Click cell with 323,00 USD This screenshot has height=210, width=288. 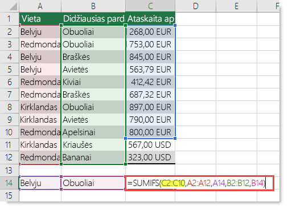[x=150, y=157]
